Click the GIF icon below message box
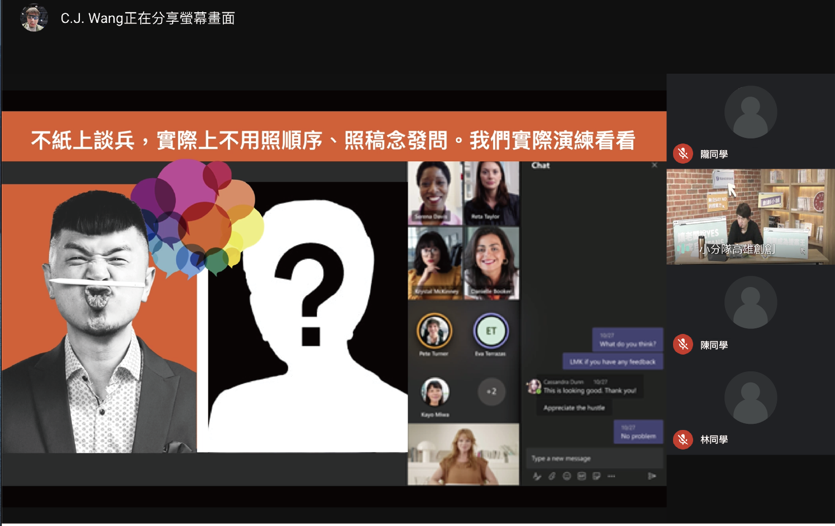 click(581, 476)
